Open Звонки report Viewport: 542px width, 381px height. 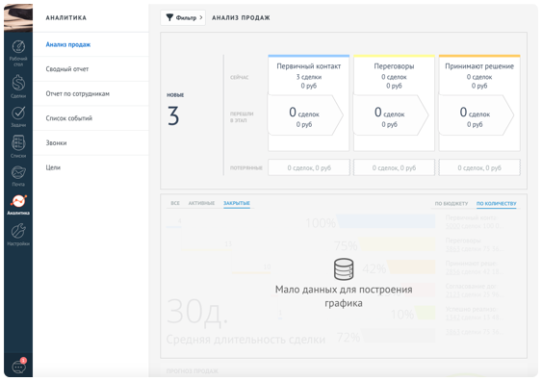pyautogui.click(x=56, y=142)
